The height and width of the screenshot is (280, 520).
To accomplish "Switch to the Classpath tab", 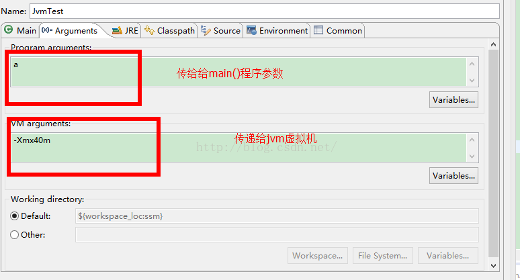I will tap(169, 30).
